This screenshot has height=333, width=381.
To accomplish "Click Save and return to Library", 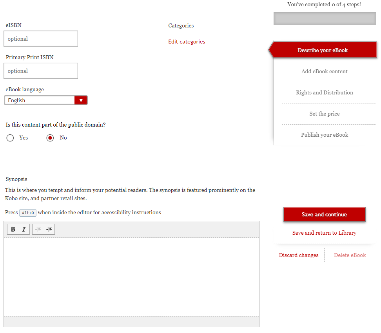I will (324, 233).
